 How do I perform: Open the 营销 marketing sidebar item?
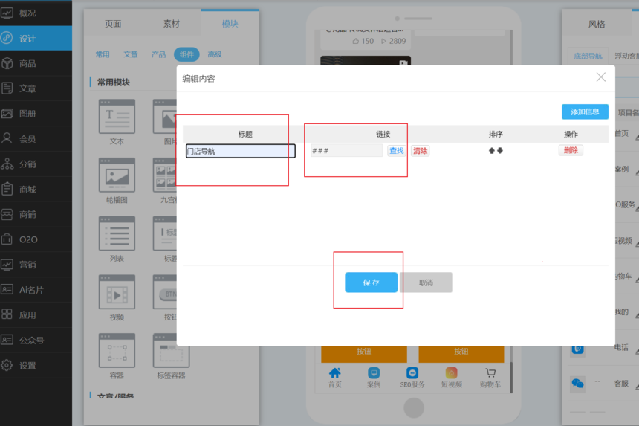tap(36, 265)
